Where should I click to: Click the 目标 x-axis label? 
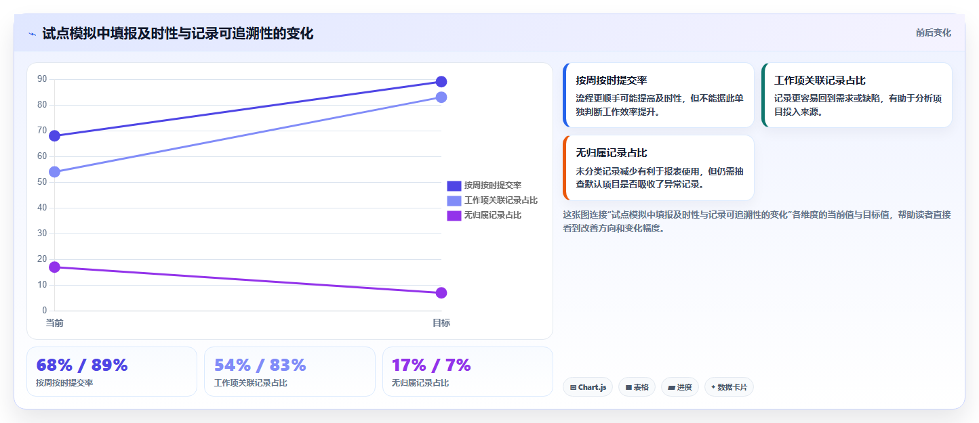coord(441,323)
